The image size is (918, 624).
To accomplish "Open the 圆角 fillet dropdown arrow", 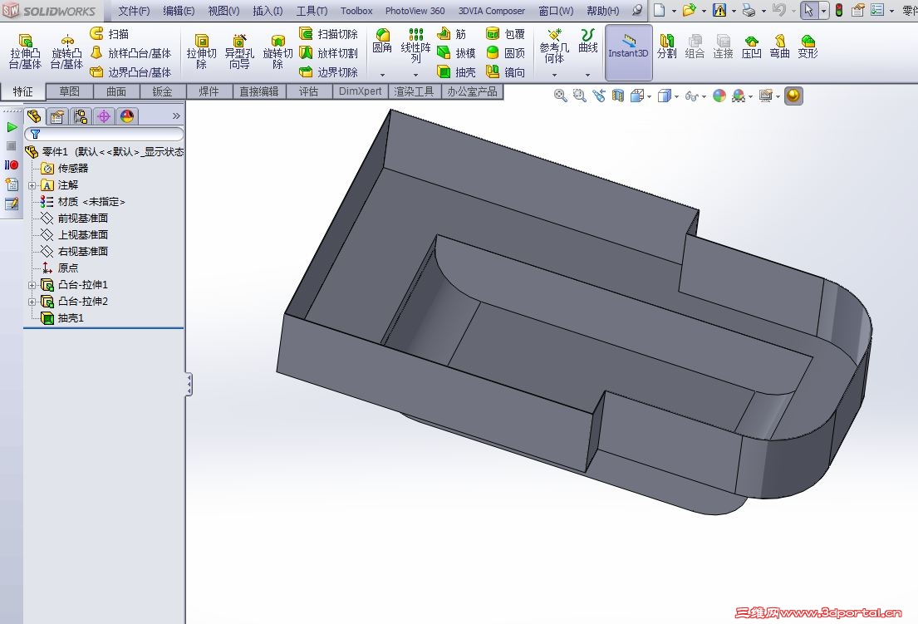I will click(x=382, y=75).
